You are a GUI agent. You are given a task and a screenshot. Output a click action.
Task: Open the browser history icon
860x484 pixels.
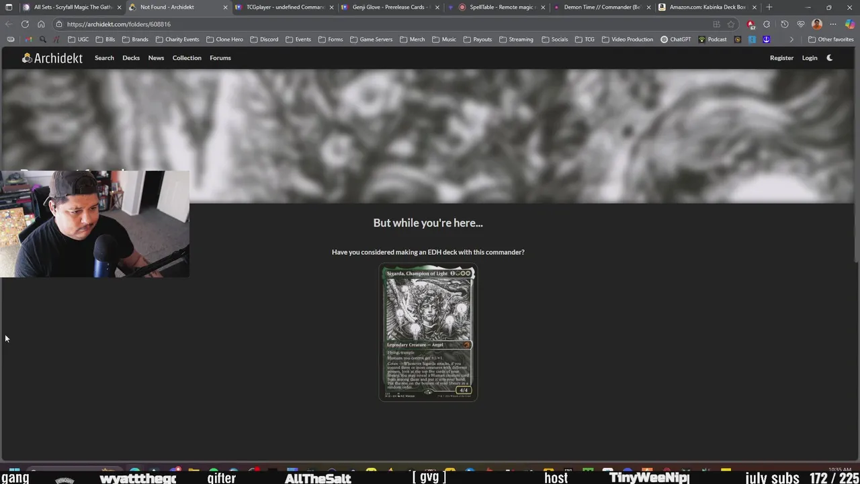(x=784, y=24)
